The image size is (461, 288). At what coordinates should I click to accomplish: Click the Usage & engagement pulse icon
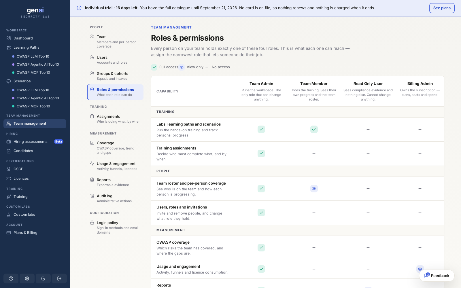pos(92,164)
